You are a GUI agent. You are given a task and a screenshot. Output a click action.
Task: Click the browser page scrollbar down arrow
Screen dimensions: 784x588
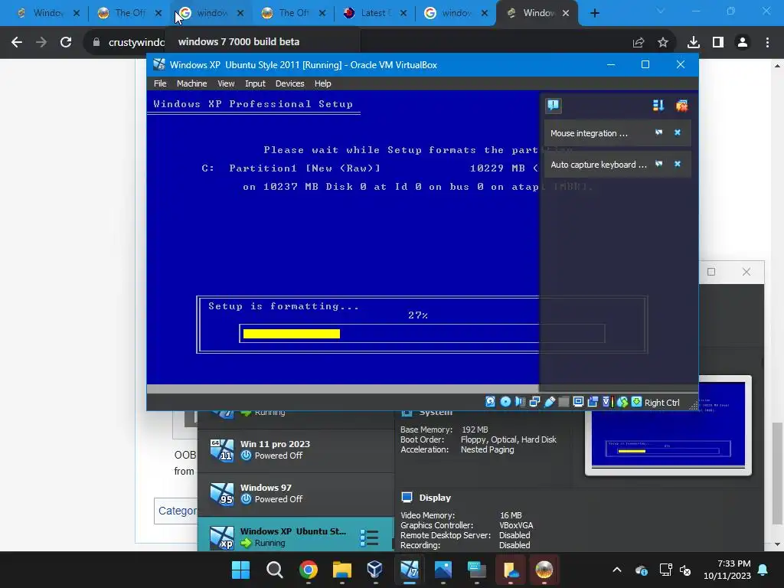777,544
